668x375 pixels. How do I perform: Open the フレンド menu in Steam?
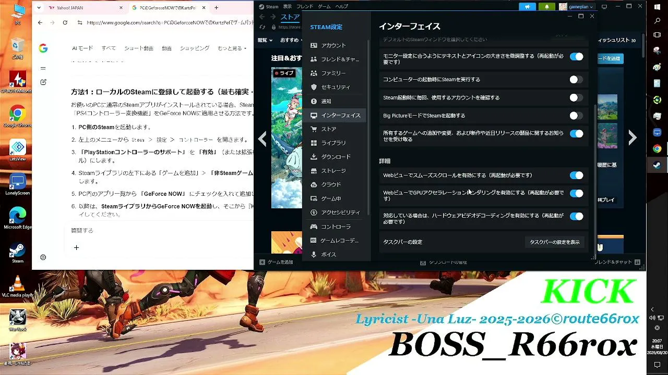click(305, 7)
